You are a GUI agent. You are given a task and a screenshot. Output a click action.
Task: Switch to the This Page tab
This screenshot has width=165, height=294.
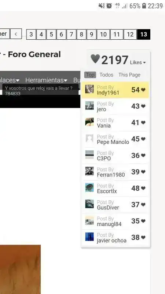(129, 75)
